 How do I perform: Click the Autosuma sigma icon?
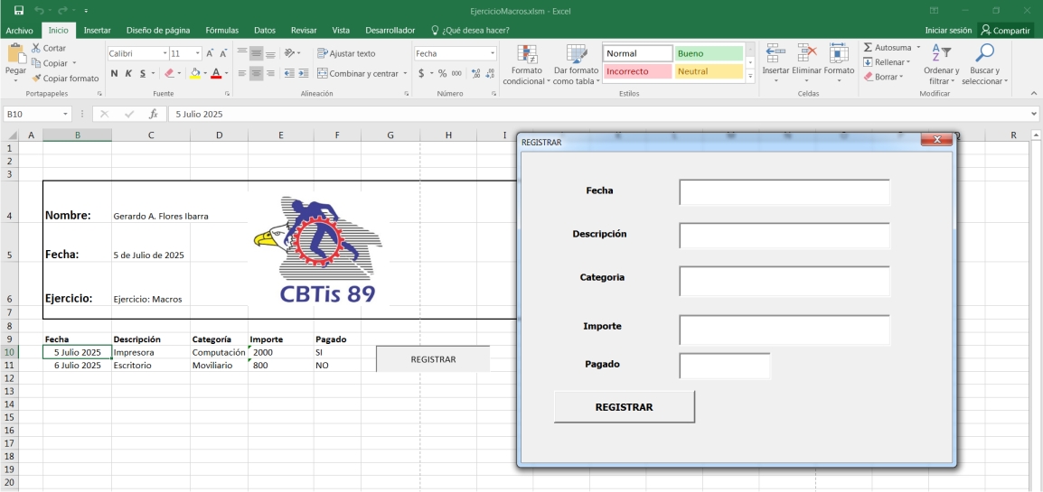868,47
